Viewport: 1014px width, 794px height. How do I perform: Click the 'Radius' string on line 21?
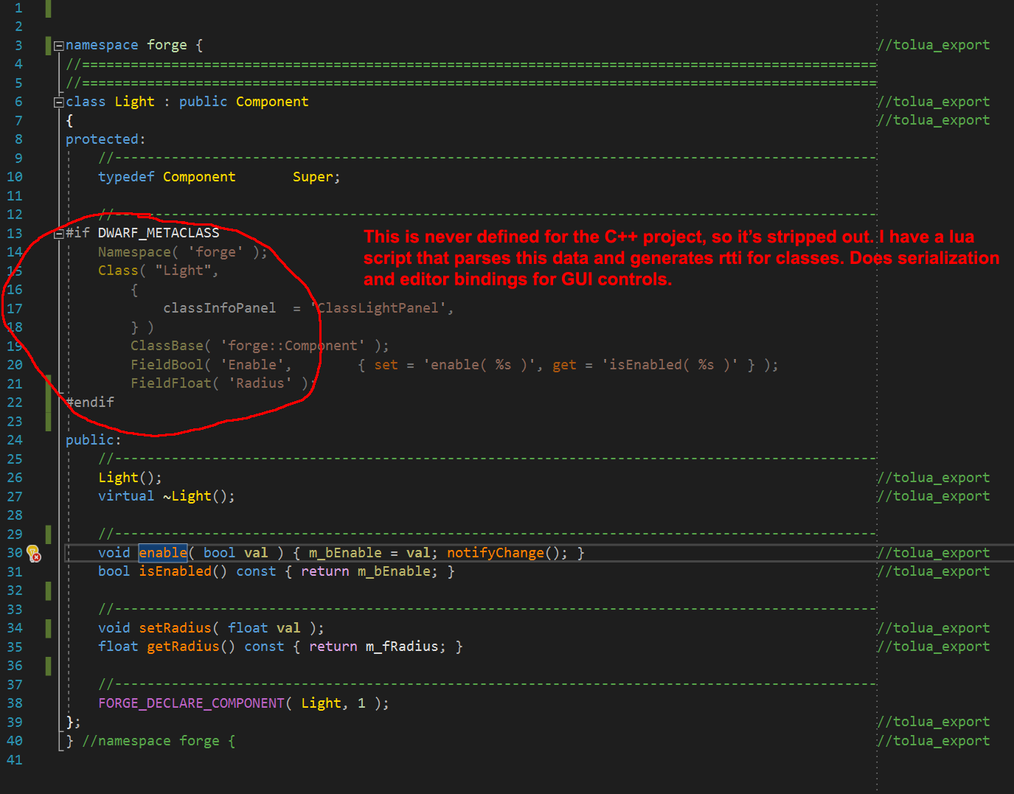tap(260, 383)
